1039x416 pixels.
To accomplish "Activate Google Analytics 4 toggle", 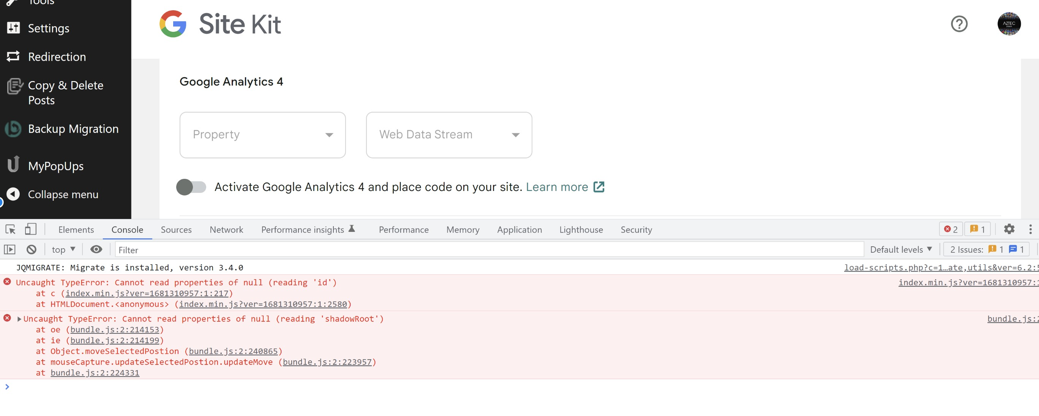I will point(193,187).
